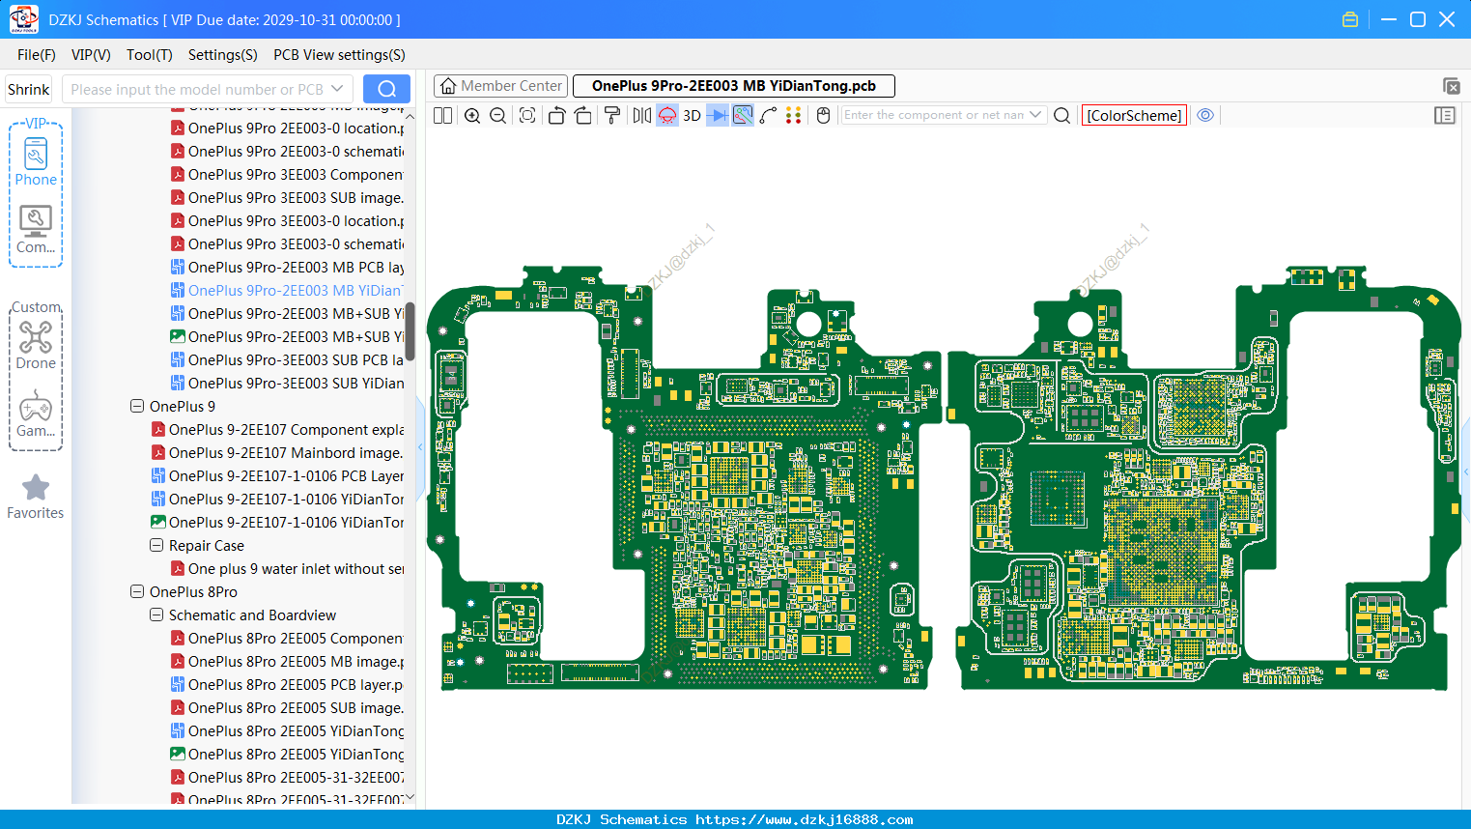Screen dimensions: 1471x829
Task: Mirror flip the PCB board
Action: pyautogui.click(x=641, y=115)
